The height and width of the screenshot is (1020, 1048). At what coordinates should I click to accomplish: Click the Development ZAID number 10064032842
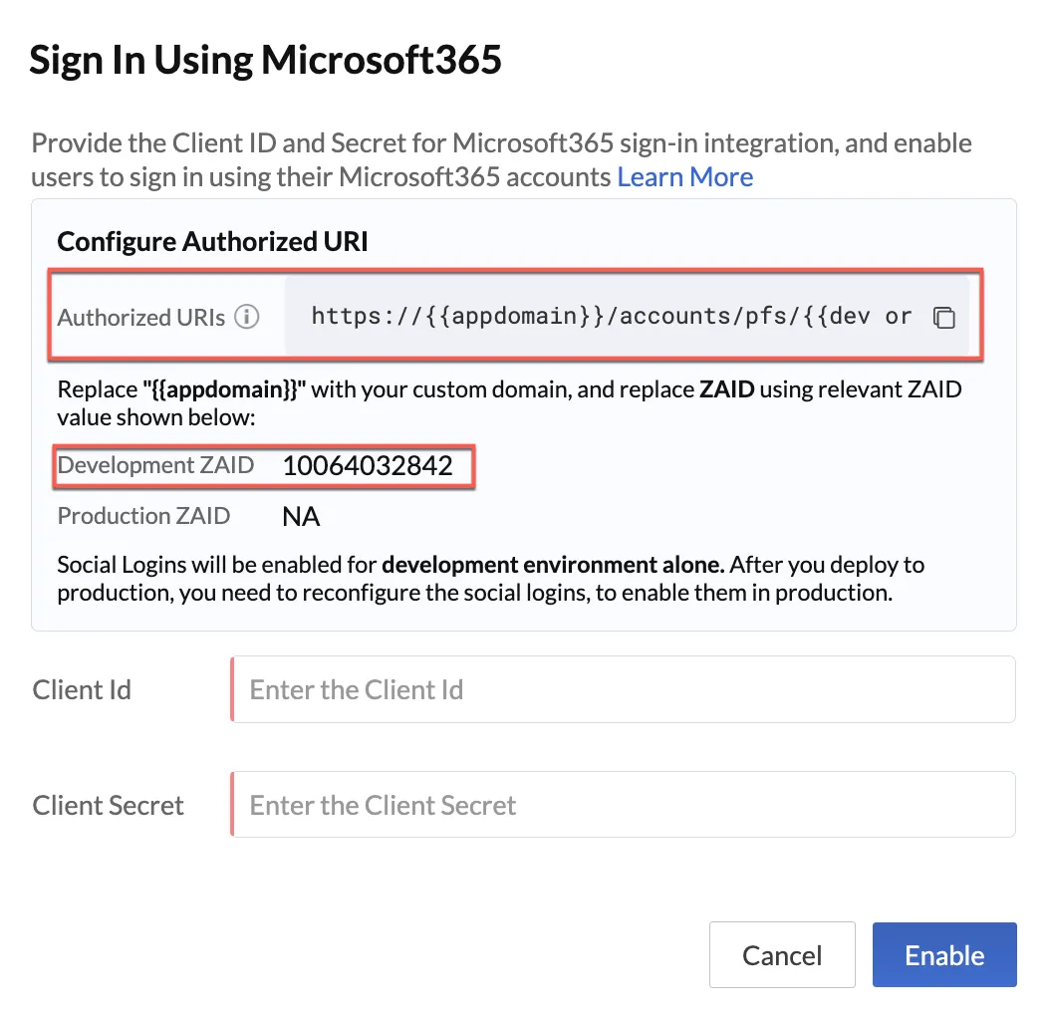coord(368,465)
